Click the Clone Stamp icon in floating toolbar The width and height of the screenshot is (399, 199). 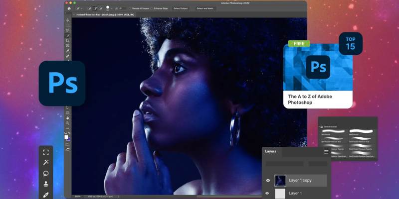pyautogui.click(x=46, y=184)
